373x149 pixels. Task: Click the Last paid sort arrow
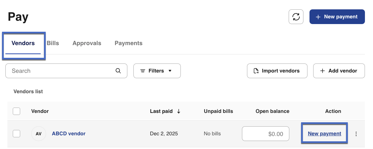click(x=179, y=111)
